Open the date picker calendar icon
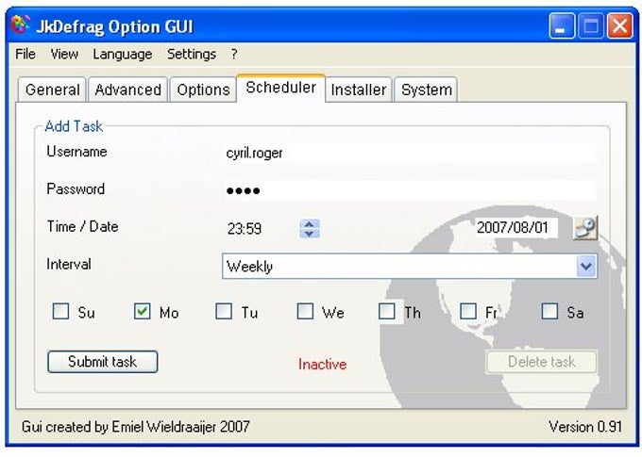This screenshot has height=457, width=642. click(x=585, y=228)
